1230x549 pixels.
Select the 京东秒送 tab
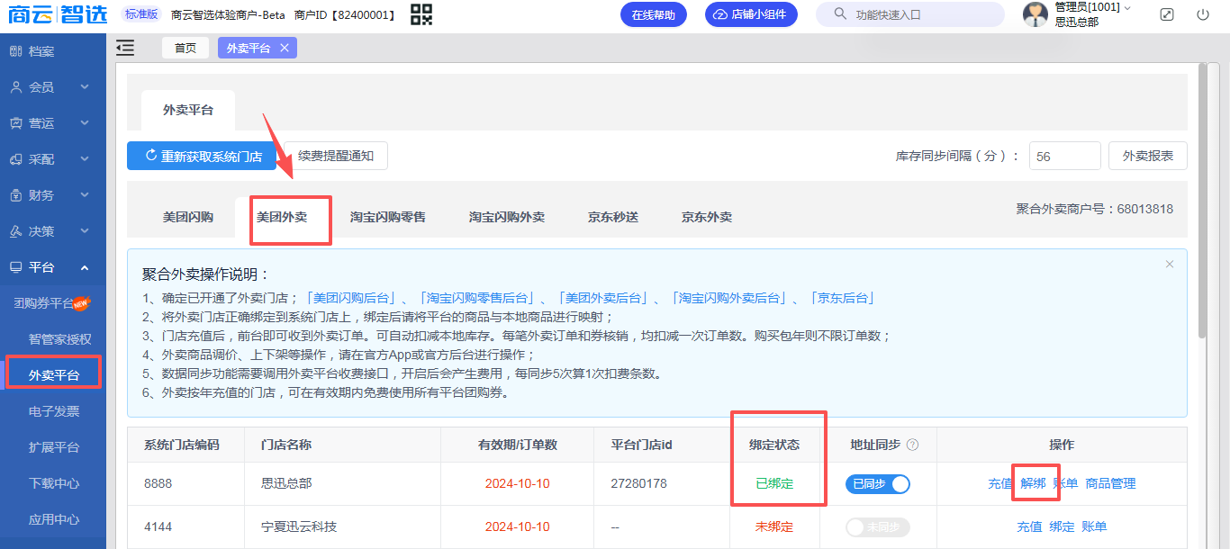click(x=613, y=217)
